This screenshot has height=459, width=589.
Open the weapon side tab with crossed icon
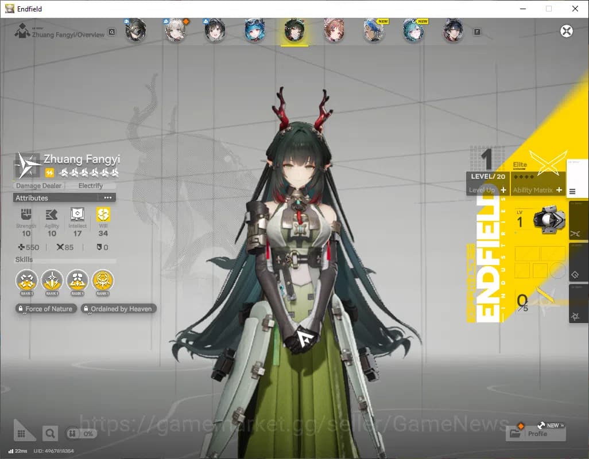tap(578, 220)
